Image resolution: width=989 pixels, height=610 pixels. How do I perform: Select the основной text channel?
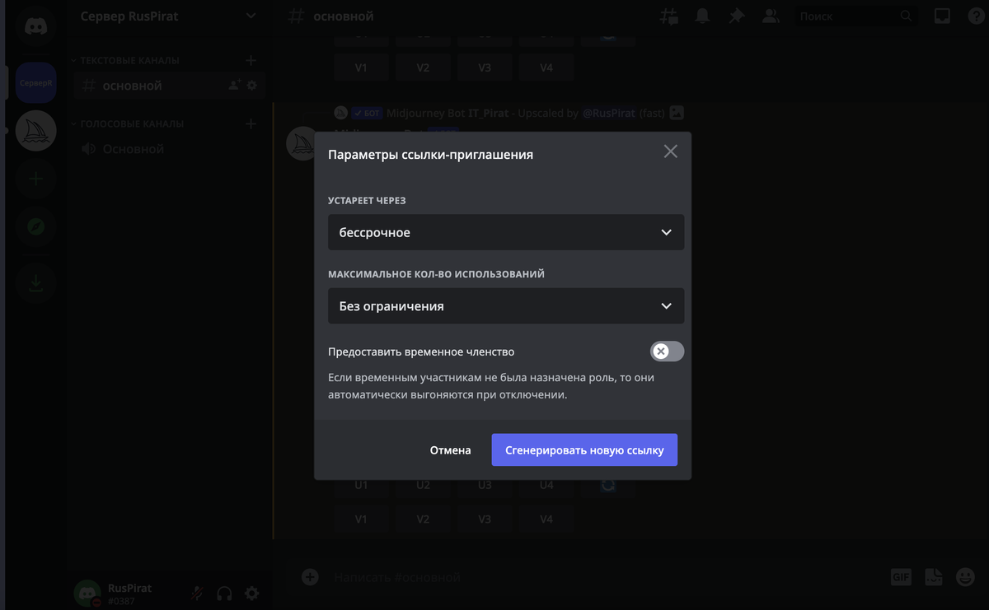(x=133, y=86)
